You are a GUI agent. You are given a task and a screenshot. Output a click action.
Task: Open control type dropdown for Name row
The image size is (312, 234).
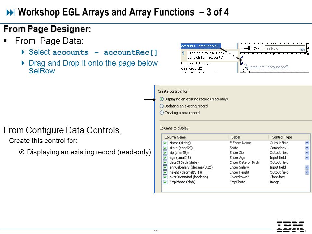[307, 143]
